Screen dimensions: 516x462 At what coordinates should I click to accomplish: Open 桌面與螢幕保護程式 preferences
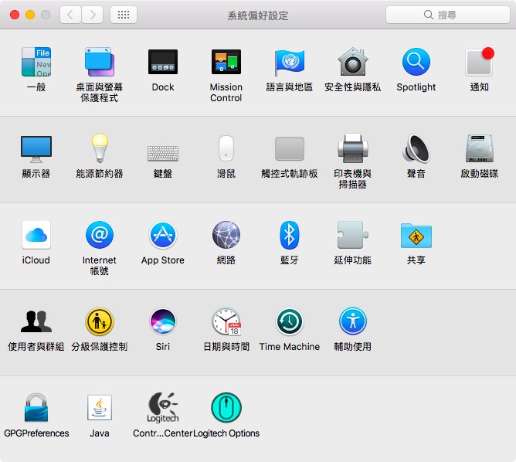point(100,62)
